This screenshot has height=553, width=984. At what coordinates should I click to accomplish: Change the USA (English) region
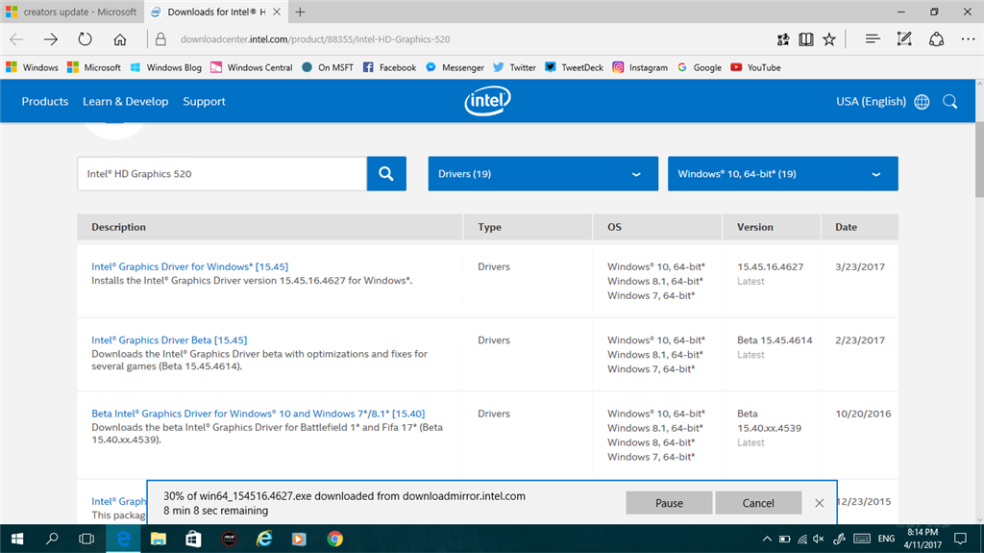[871, 101]
